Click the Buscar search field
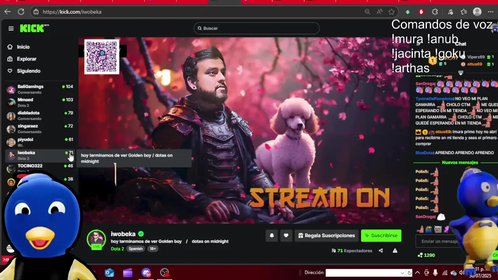Image resolution: width=498 pixels, height=280 pixels. 256,28
